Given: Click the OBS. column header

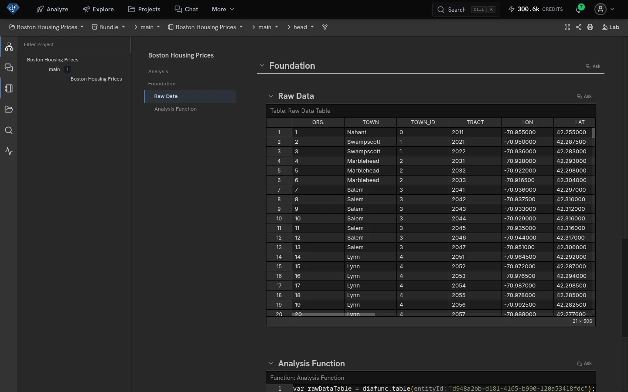Looking at the screenshot, I should 318,122.
